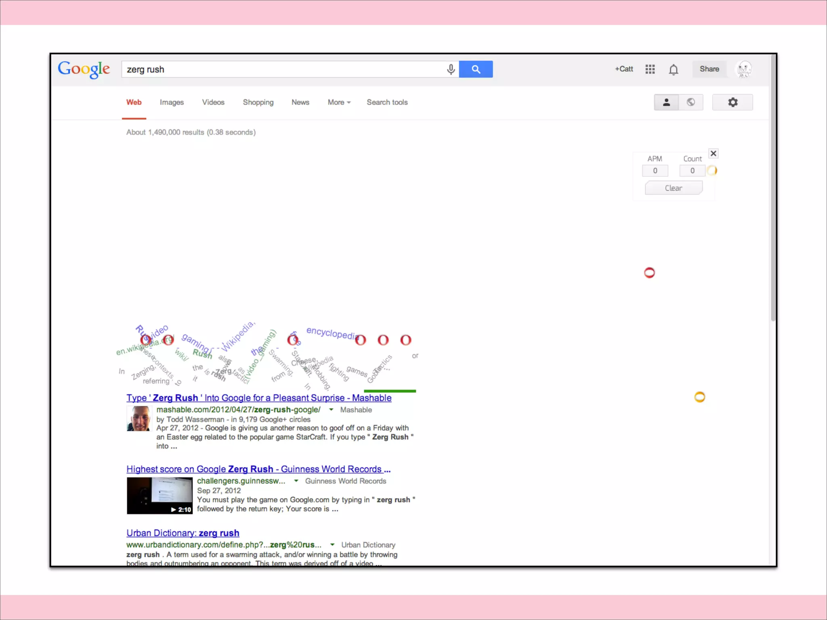The height and width of the screenshot is (620, 827).
Task: Switch to personal results view
Action: 666,103
